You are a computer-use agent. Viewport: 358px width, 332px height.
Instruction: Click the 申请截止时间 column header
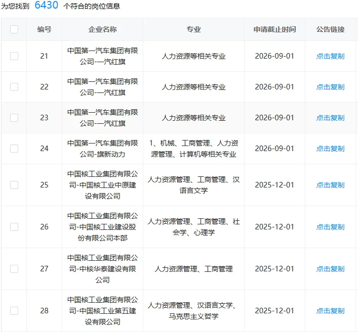(274, 29)
